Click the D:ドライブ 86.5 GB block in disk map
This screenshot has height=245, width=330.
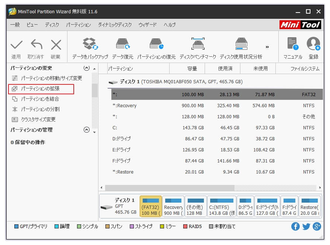coord(246,206)
